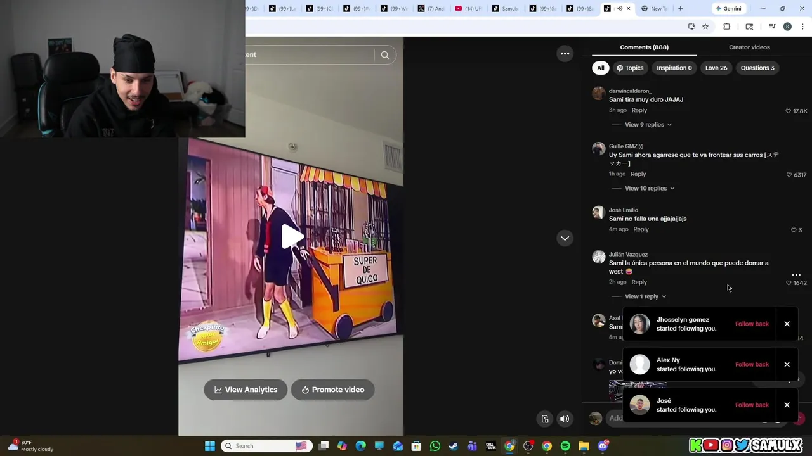The height and width of the screenshot is (456, 812).
Task: Reply to José Emilio comment
Action: [x=641, y=229]
